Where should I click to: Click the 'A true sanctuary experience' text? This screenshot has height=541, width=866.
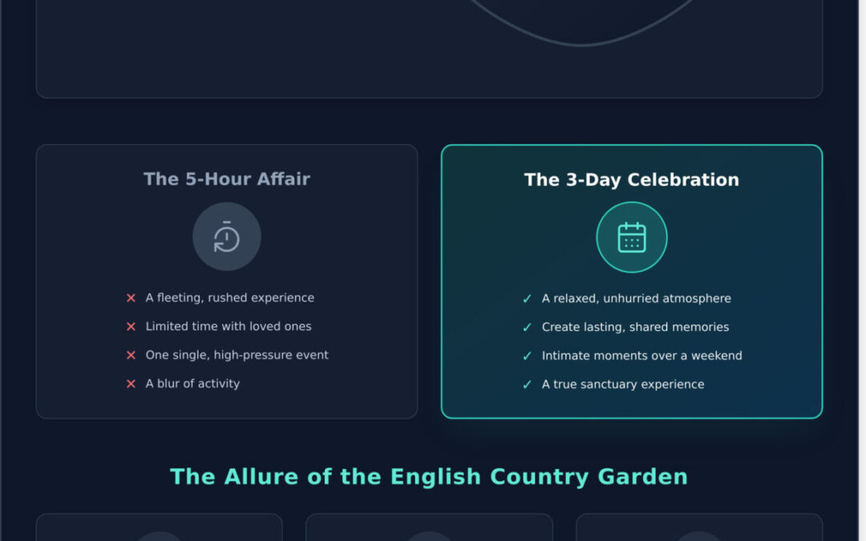coord(623,385)
